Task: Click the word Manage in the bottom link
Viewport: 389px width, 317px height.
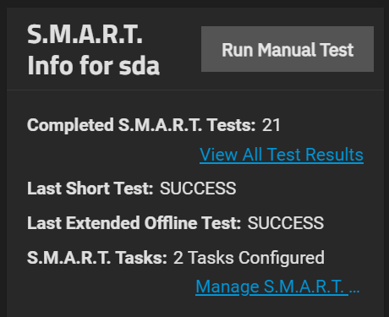Action: pyautogui.click(x=227, y=287)
